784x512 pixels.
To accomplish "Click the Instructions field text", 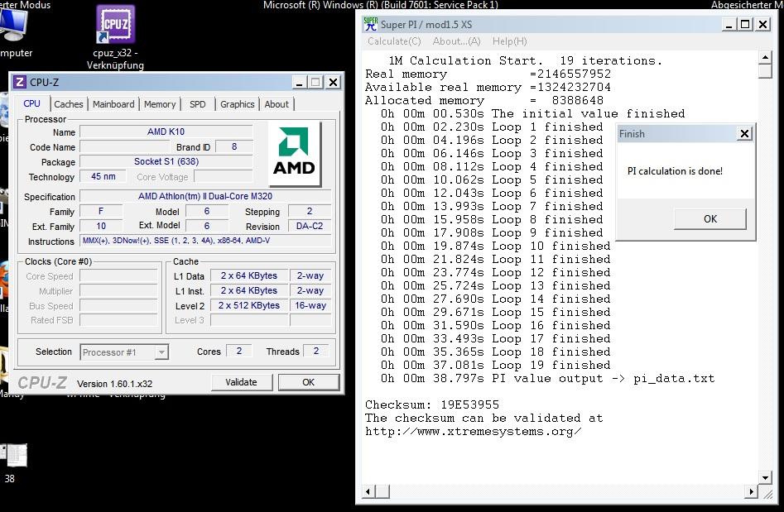I will [205, 241].
